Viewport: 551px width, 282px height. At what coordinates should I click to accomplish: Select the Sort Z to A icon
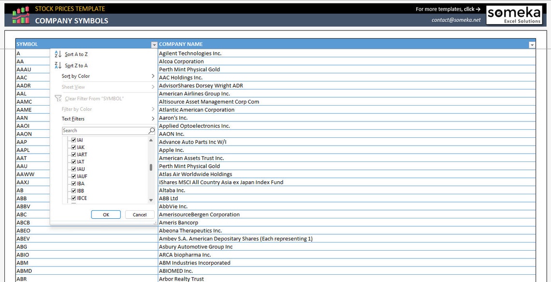[58, 65]
